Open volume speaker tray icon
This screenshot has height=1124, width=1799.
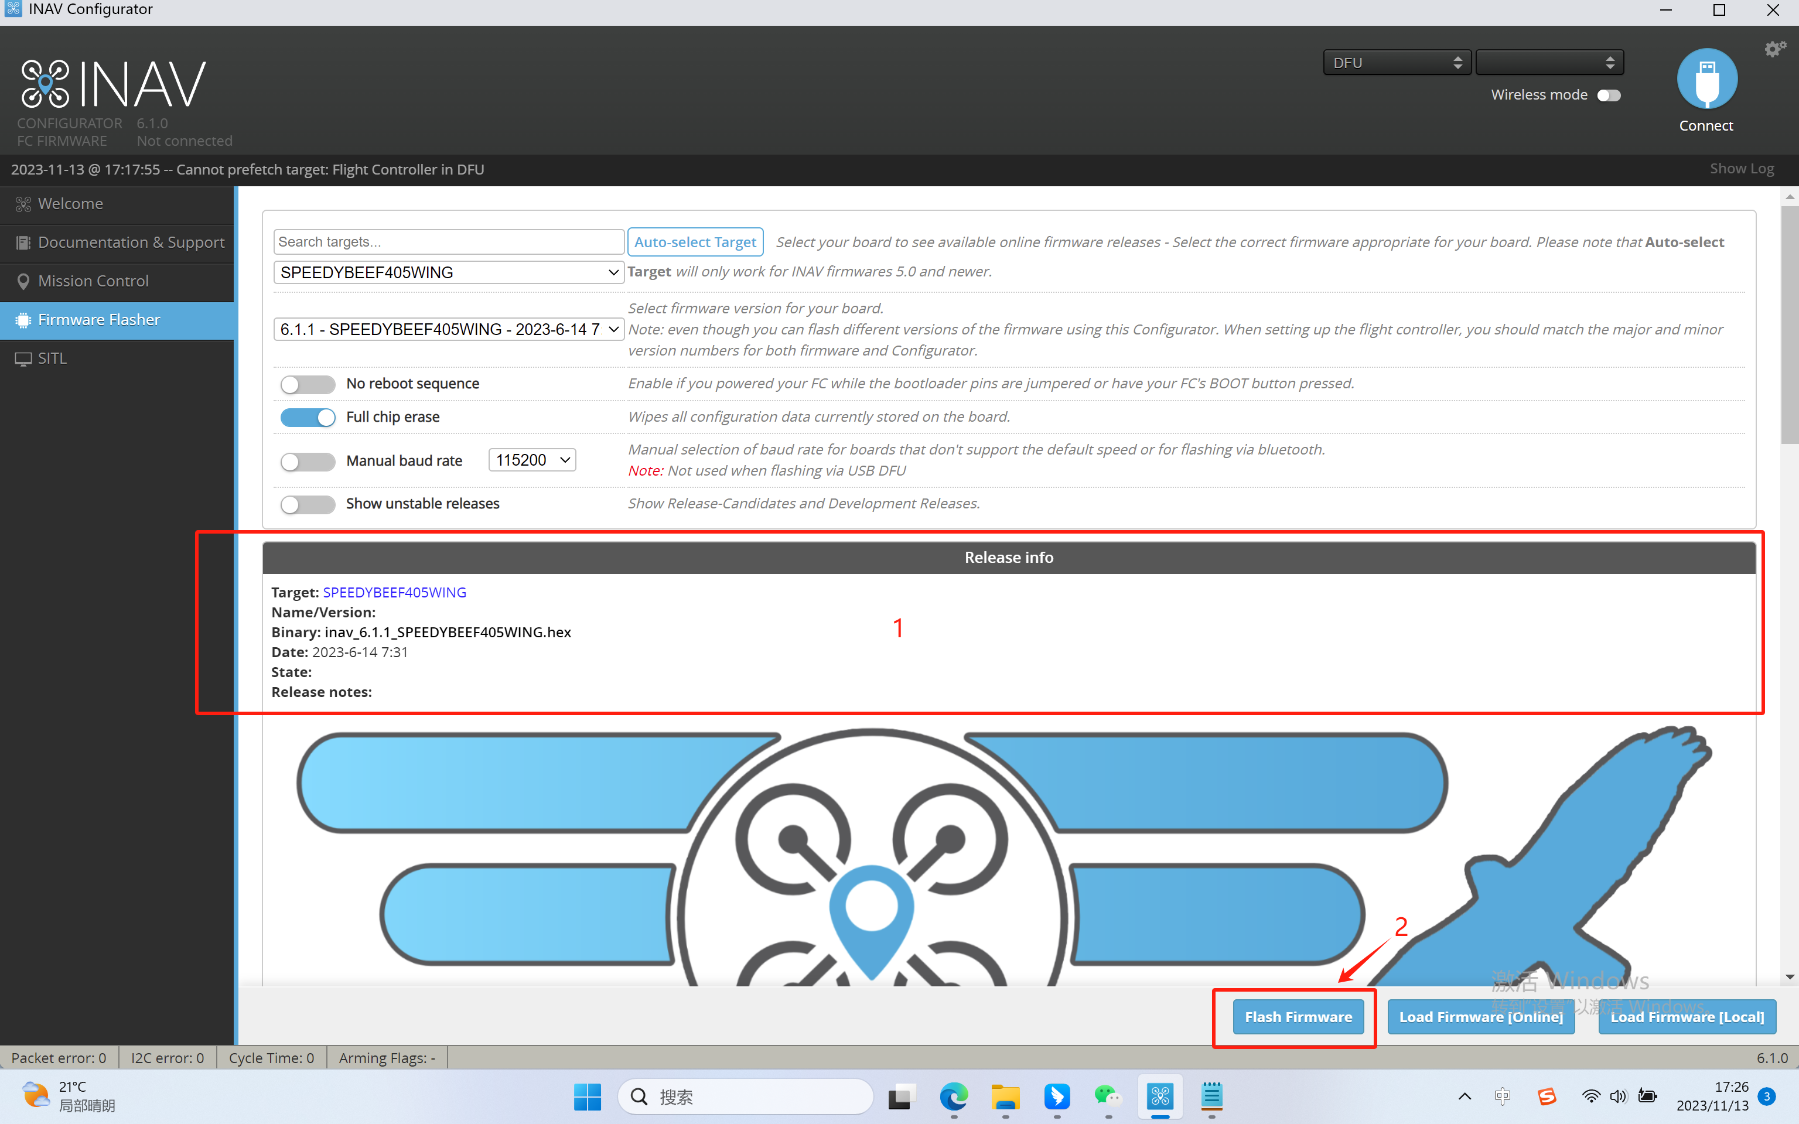point(1619,1096)
